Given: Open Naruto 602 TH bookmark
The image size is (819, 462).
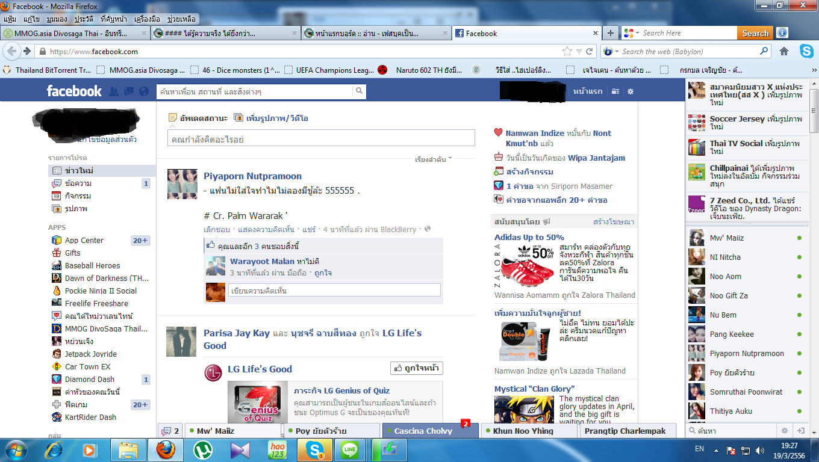Looking at the screenshot, I should 420,70.
